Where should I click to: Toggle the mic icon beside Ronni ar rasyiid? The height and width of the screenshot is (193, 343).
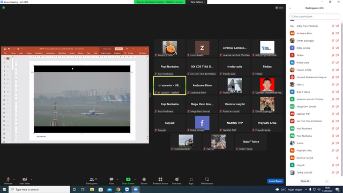click(337, 158)
